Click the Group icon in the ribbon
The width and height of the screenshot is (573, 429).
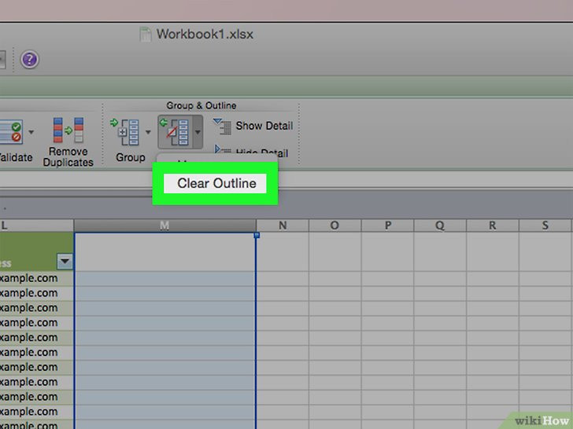click(x=125, y=132)
